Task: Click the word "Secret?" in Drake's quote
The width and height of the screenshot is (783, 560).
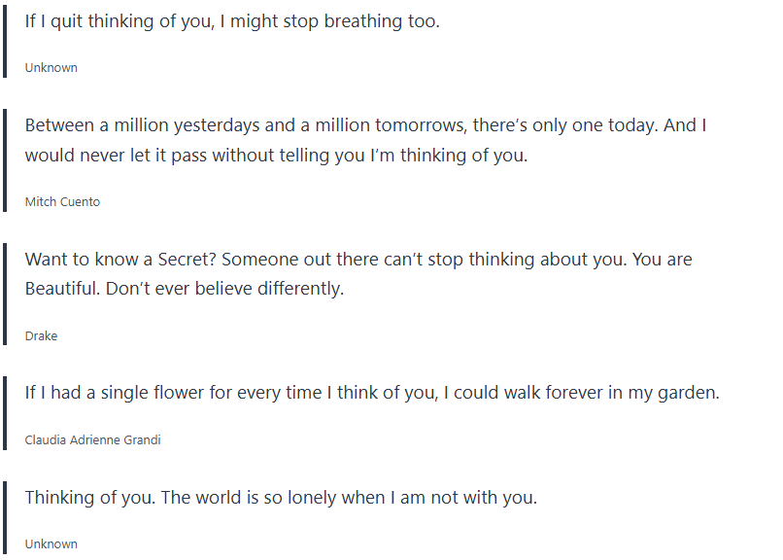Action: click(x=174, y=260)
